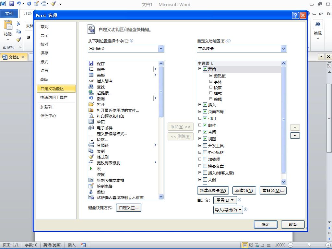Expand the 剪贴板 group node
The width and height of the screenshot is (332, 249).
211,75
